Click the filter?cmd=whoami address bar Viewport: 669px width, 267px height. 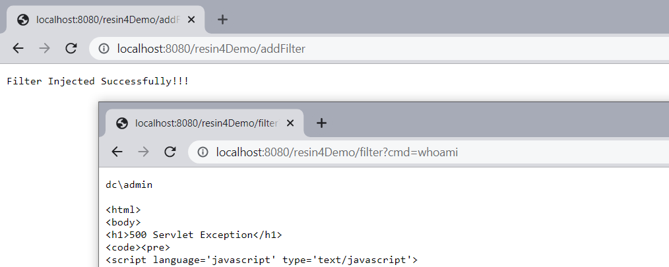(428, 152)
